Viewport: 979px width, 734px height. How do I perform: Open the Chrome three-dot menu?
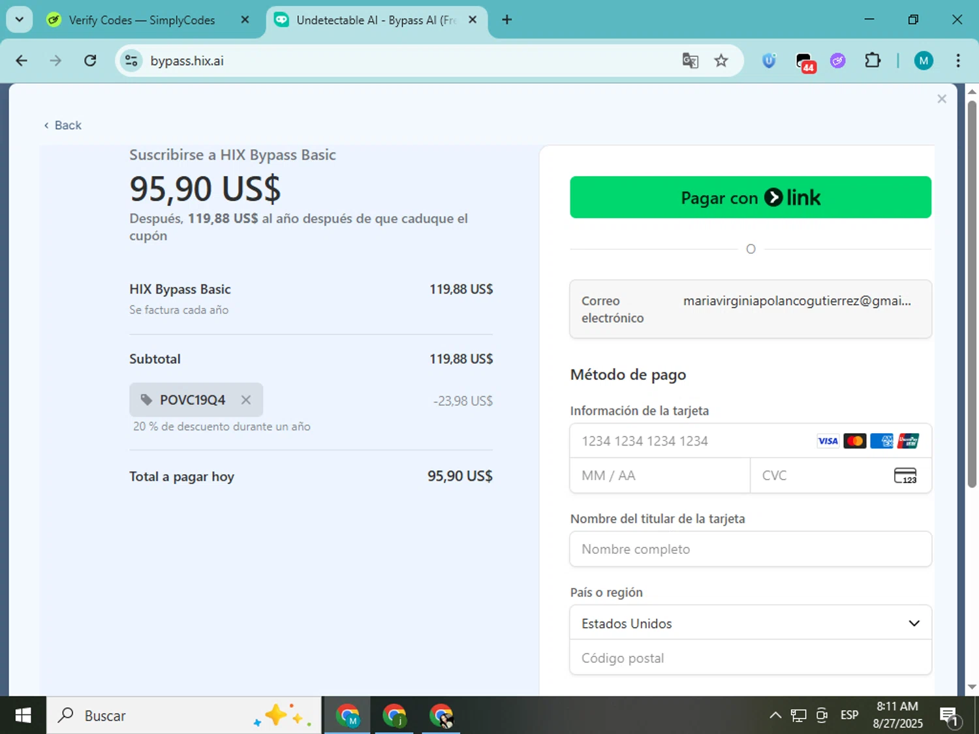click(x=958, y=61)
